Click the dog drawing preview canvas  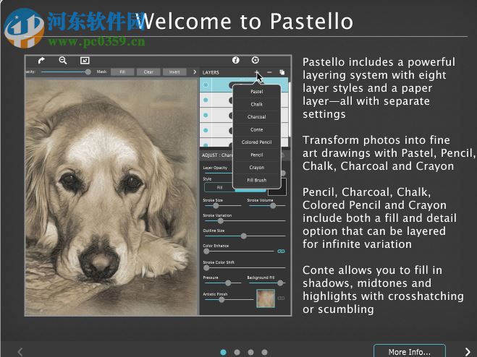pyautogui.click(x=111, y=197)
